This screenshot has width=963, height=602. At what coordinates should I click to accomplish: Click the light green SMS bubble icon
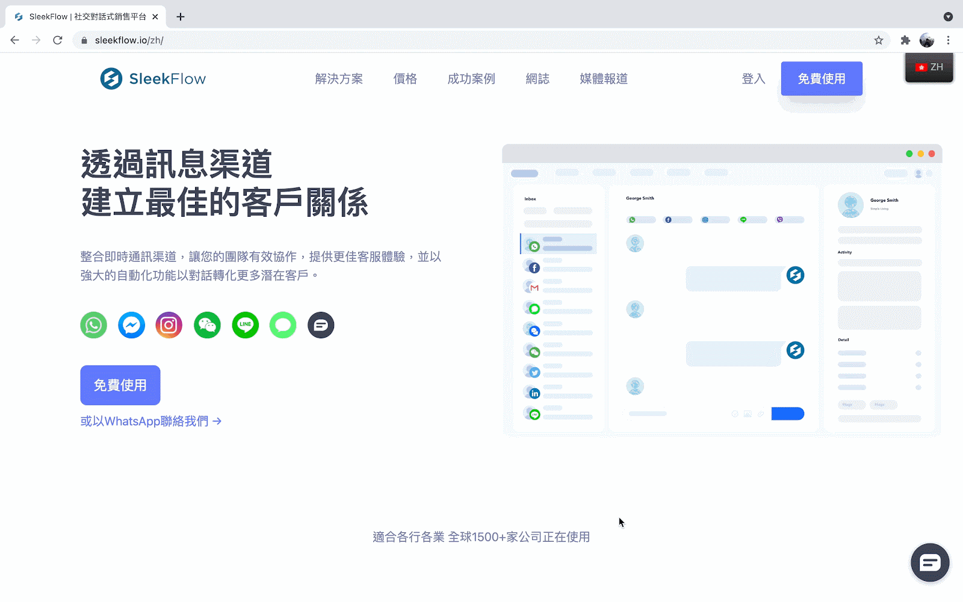coord(283,325)
